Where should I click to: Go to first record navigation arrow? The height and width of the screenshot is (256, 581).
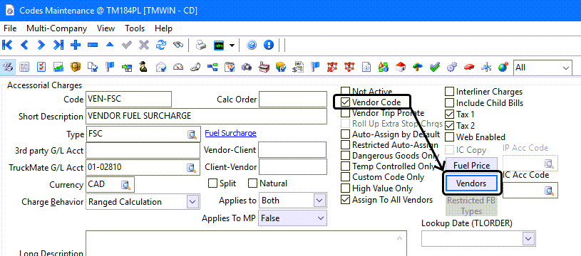7,45
